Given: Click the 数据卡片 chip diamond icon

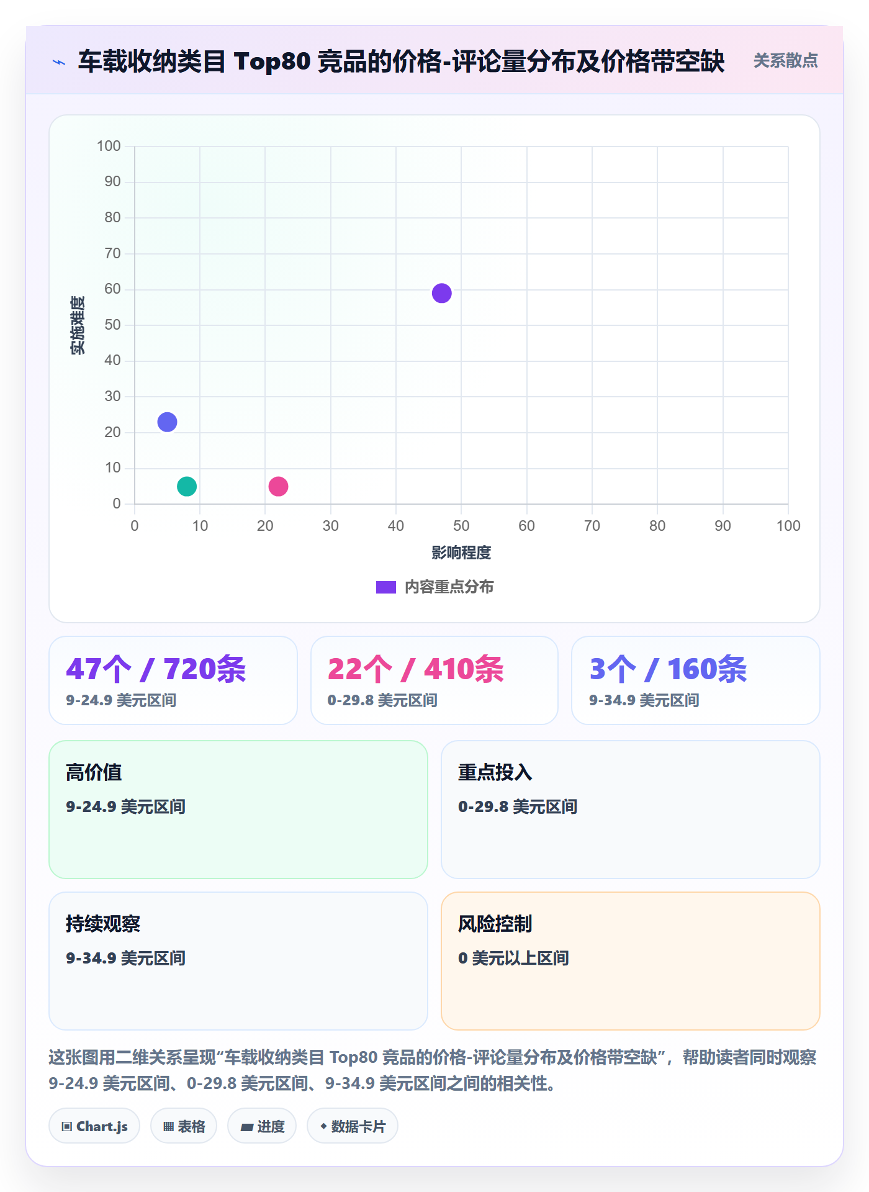Looking at the screenshot, I should [x=323, y=1126].
